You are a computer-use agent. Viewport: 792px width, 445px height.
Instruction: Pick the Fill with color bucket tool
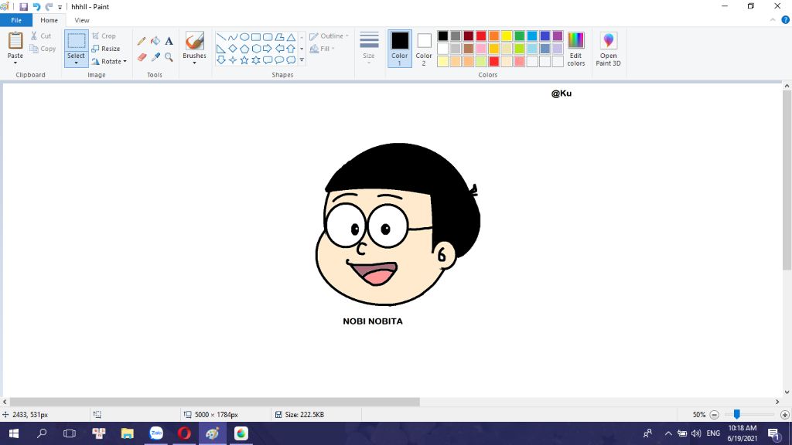pyautogui.click(x=155, y=42)
